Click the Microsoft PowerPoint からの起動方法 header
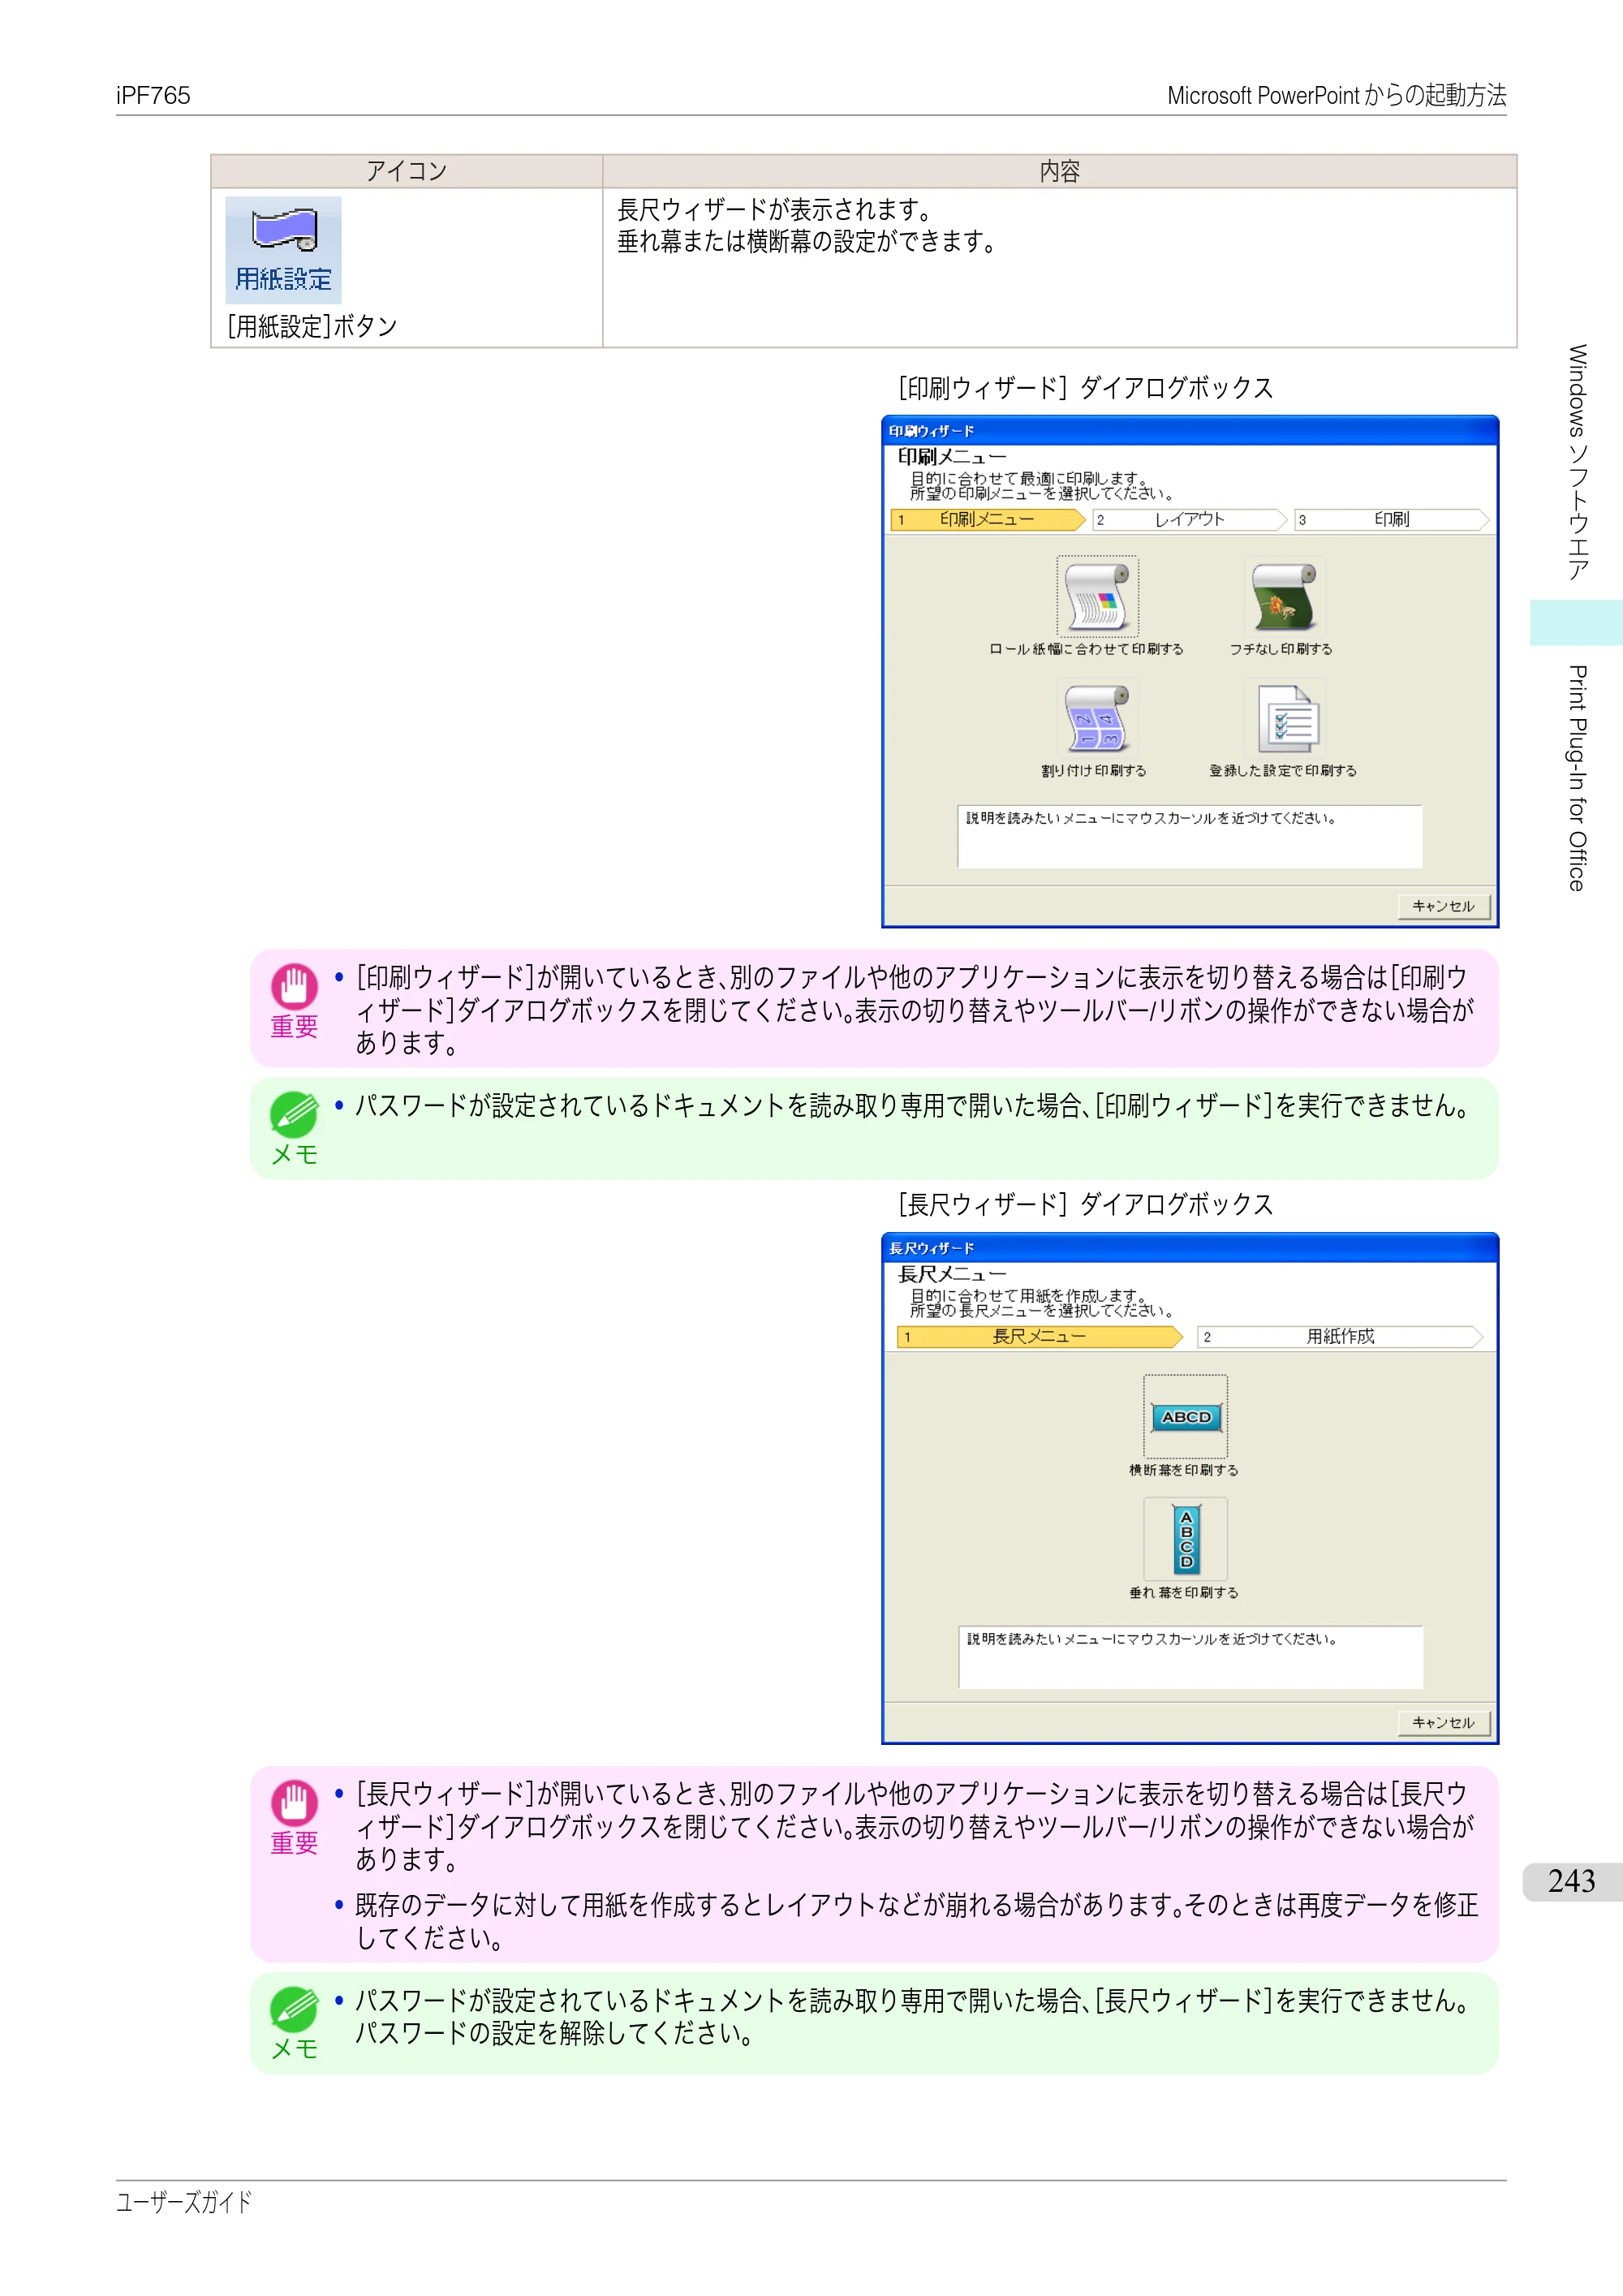The image size is (1623, 2296). click(x=1336, y=96)
